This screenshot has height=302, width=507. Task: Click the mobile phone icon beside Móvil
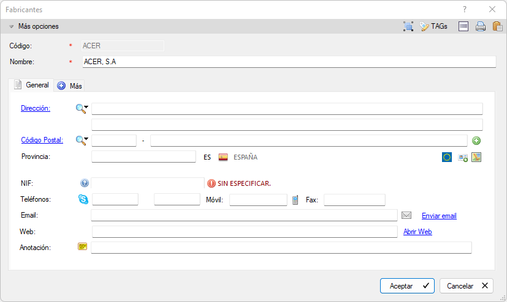[295, 199]
